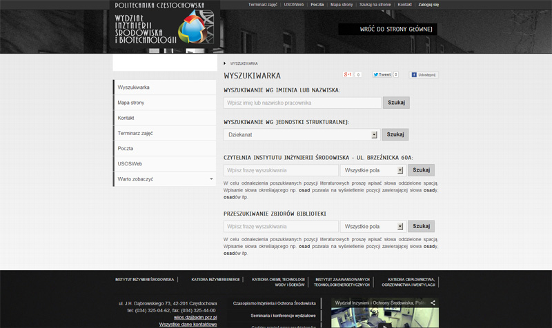Click Zaloguj się in top bar
552x328 pixels.
point(428,5)
